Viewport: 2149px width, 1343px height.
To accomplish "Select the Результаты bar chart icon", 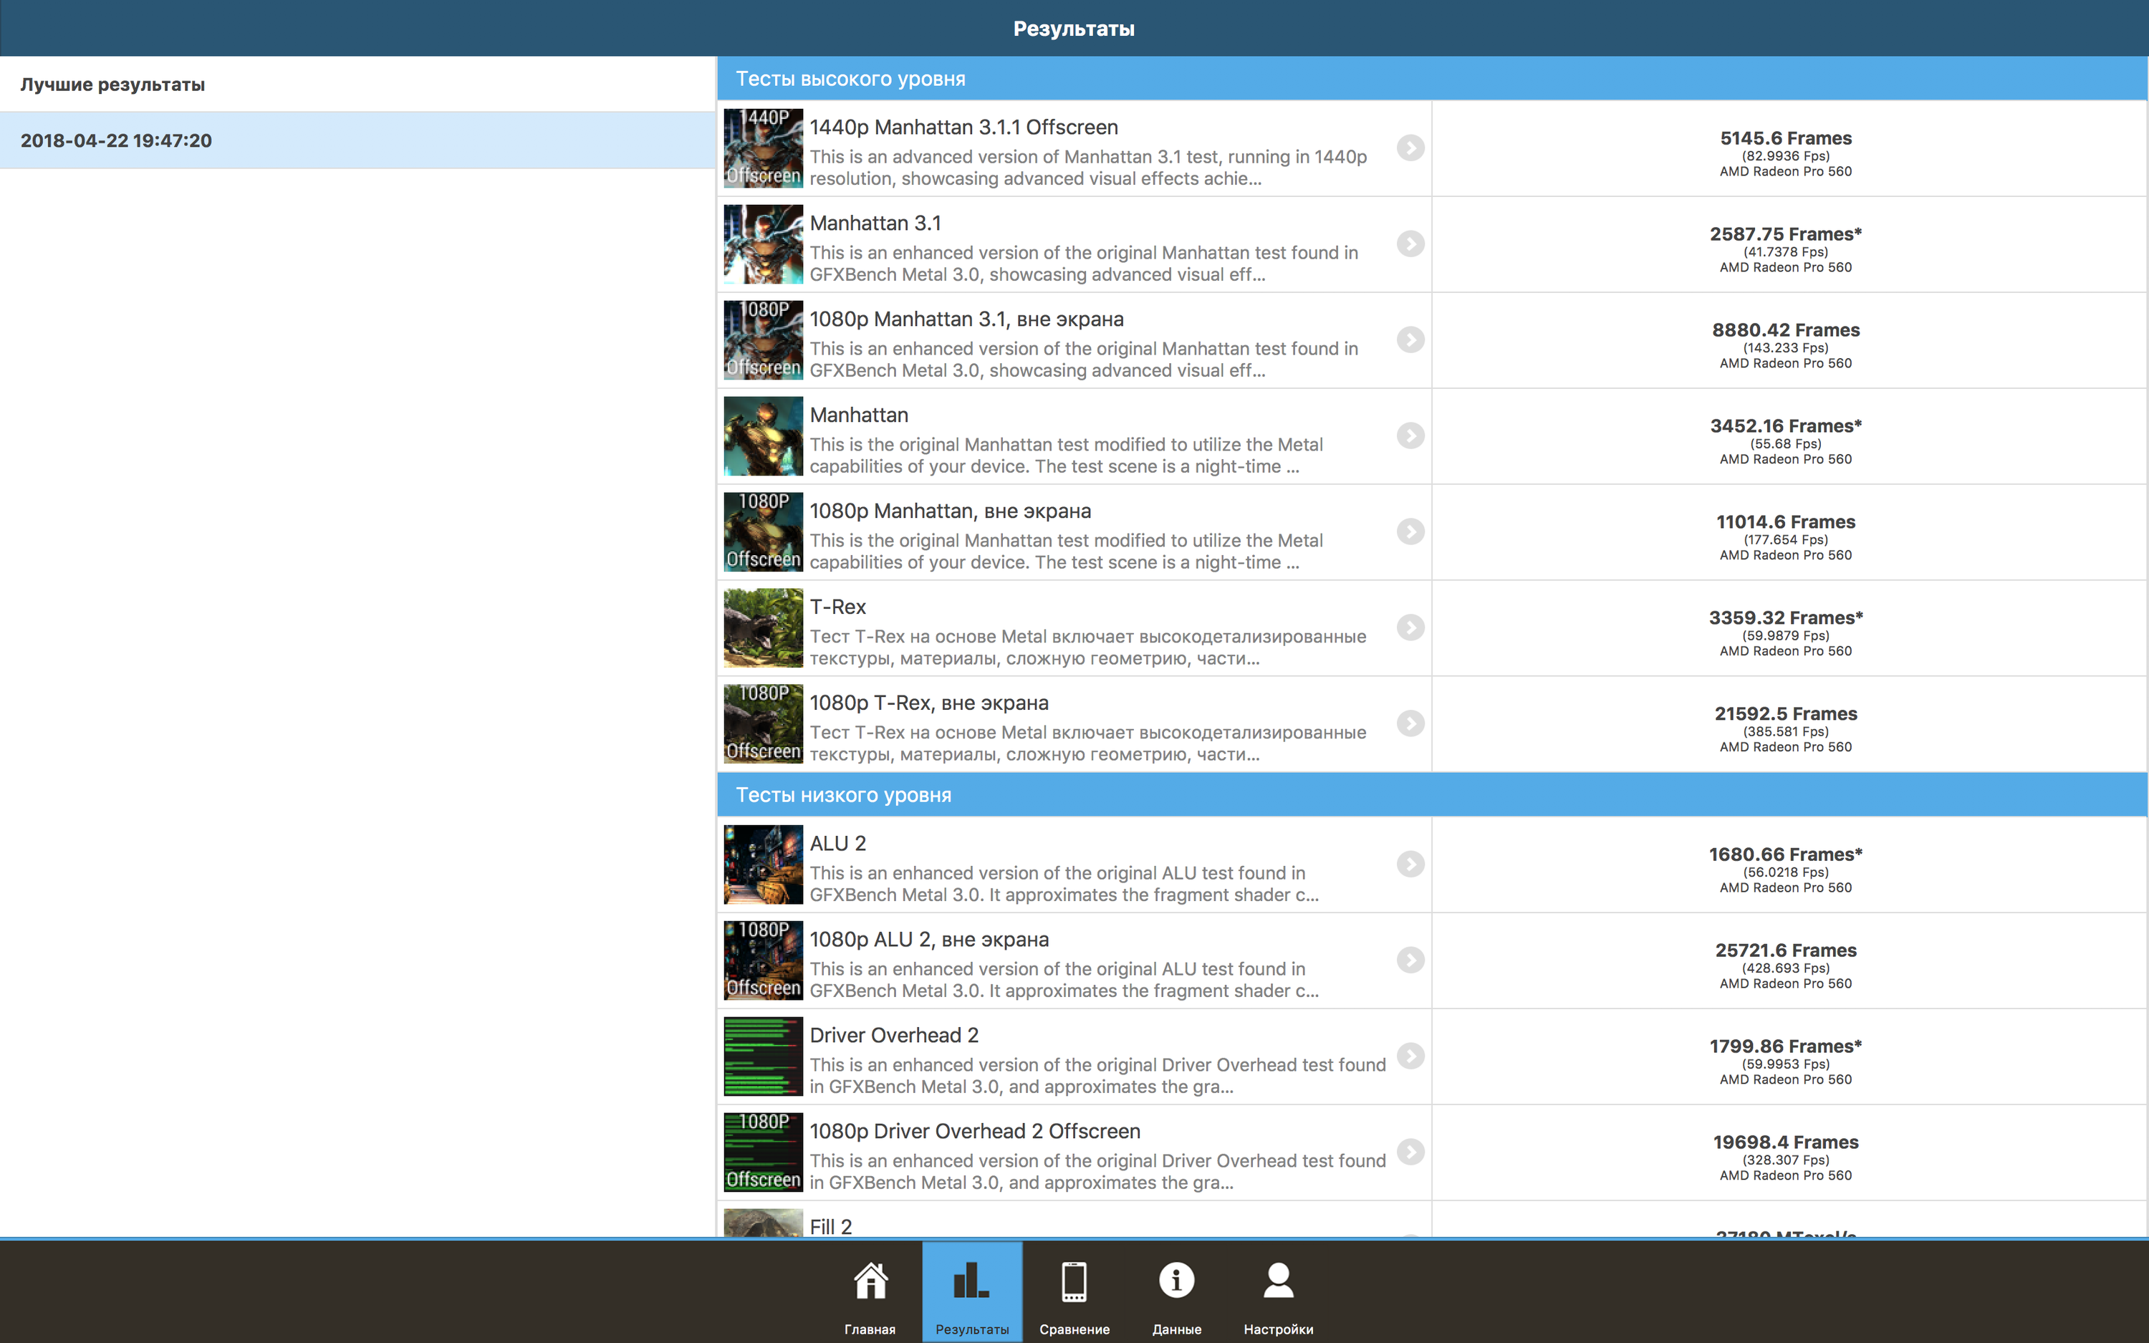I will [x=971, y=1281].
